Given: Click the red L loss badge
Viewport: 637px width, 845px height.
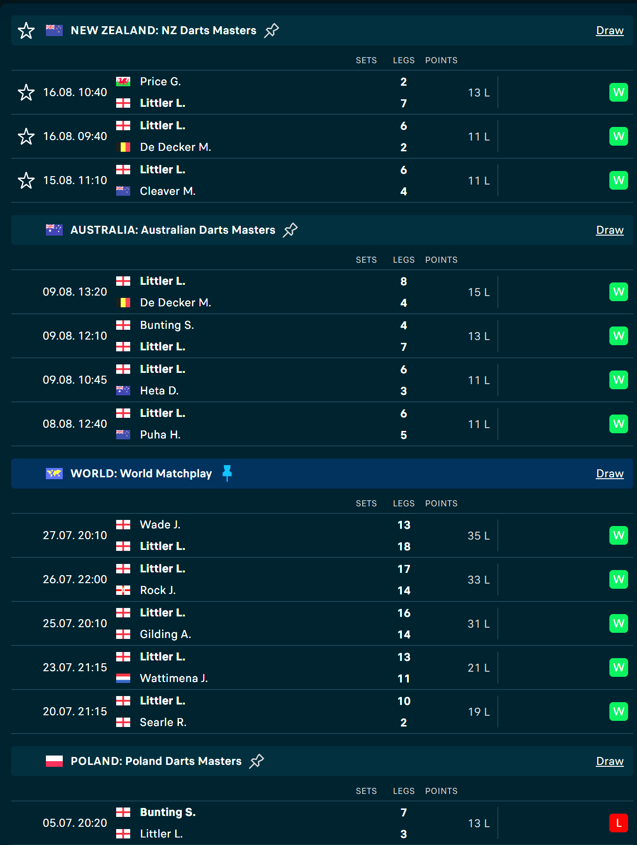Looking at the screenshot, I should [618, 823].
